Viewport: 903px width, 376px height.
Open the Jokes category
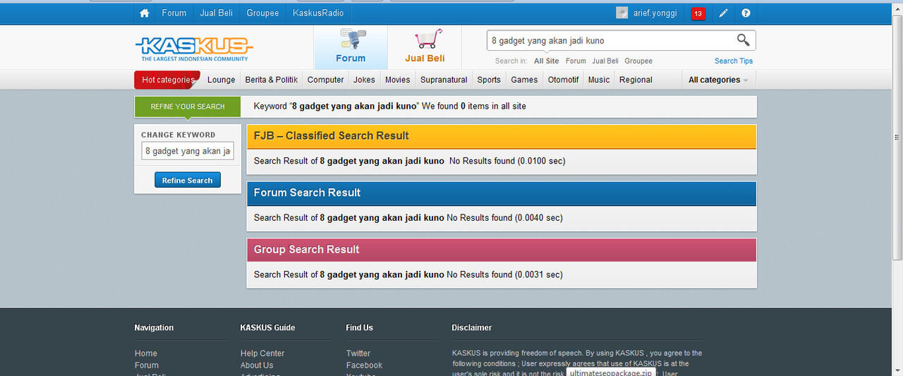[x=364, y=80]
